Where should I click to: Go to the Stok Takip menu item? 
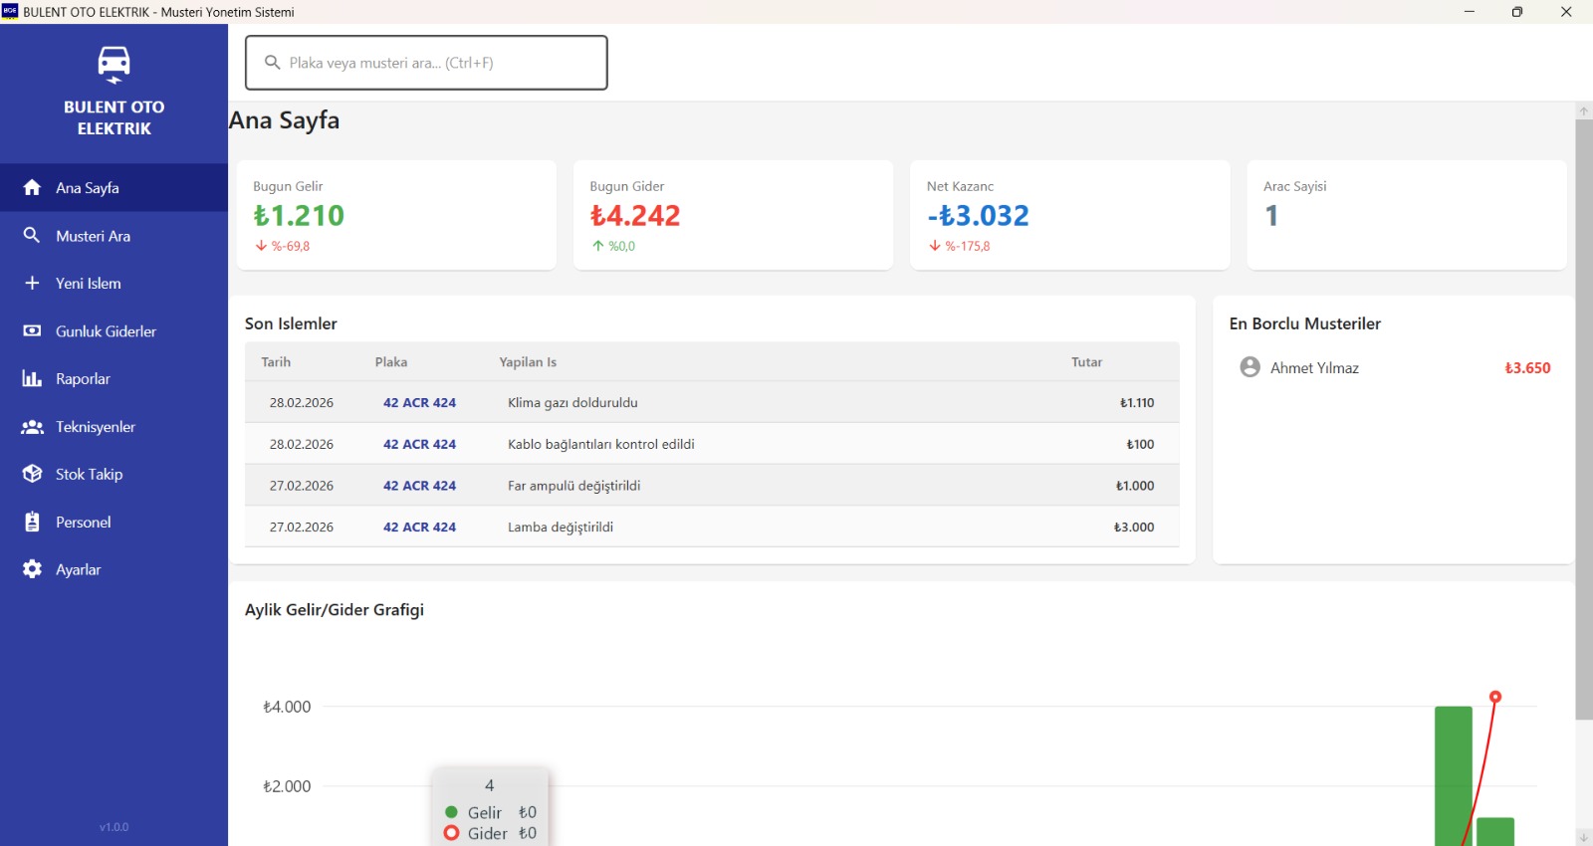click(90, 475)
